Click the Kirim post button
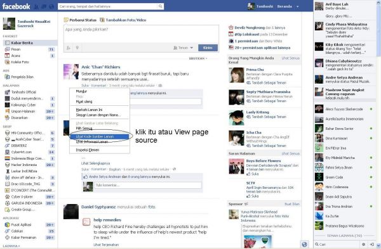The width and height of the screenshot is (381, 249). [208, 48]
